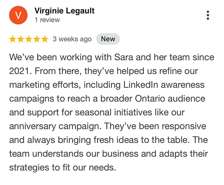Click '2021' in the review text
This screenshot has height=185, width=224.
click(19, 71)
